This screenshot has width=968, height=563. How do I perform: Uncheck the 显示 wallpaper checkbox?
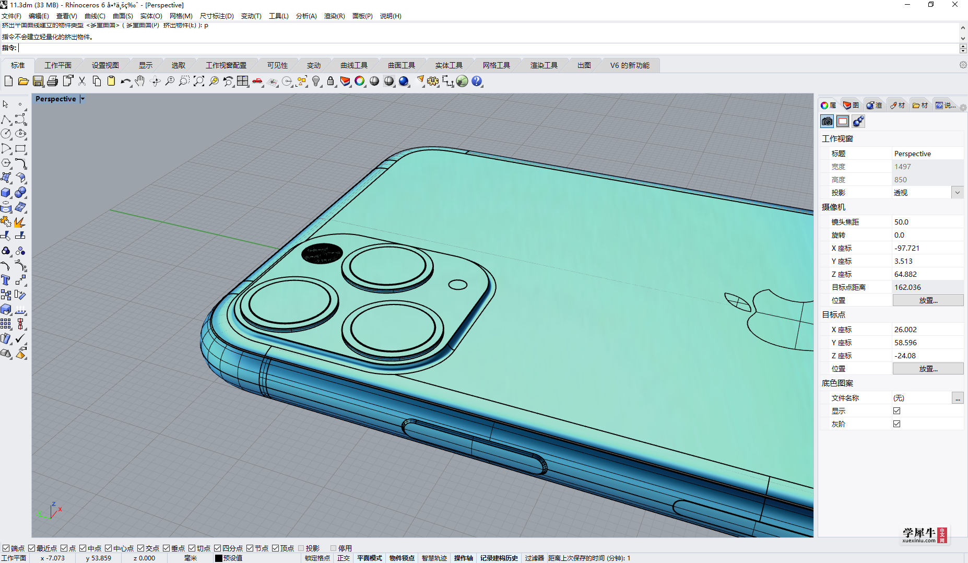[897, 411]
